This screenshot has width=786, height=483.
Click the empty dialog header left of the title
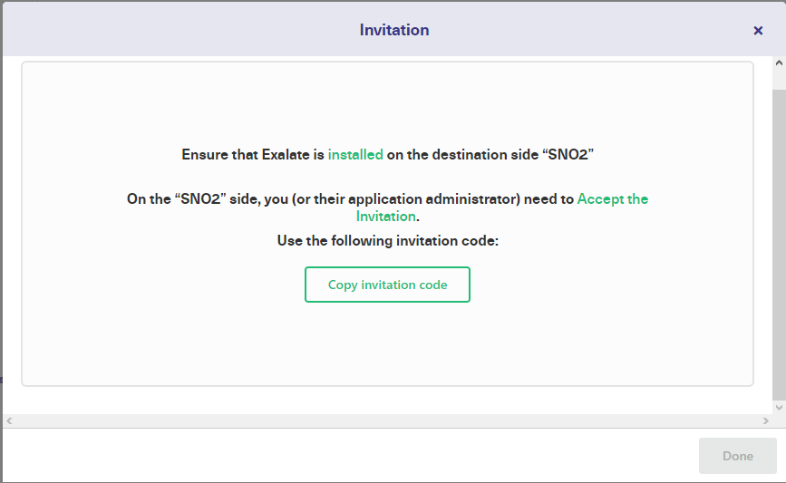[176, 30]
